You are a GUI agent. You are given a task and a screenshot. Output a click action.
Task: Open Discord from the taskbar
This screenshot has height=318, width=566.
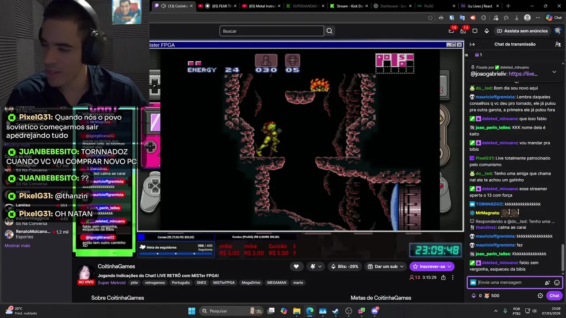[x=375, y=311]
